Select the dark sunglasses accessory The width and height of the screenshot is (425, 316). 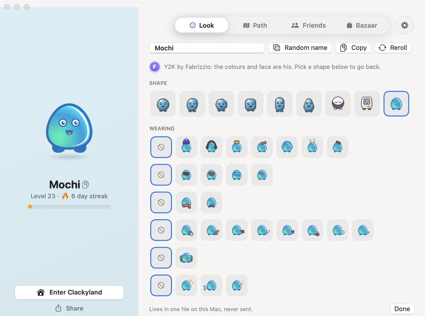(x=186, y=175)
